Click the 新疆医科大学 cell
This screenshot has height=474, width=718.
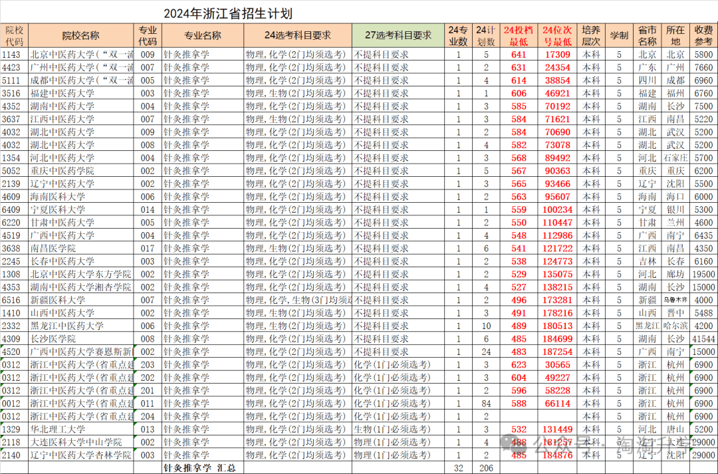tap(81, 300)
